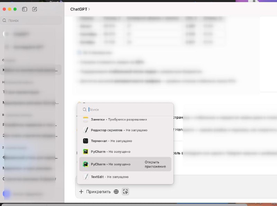Click the Редактор скриптов icon
The height and width of the screenshot is (206, 277).
[x=86, y=130]
